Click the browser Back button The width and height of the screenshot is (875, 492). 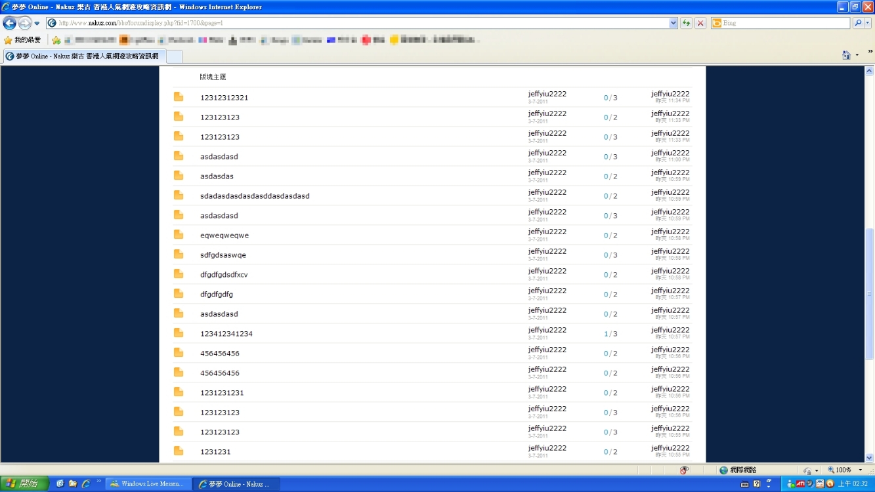tap(10, 24)
